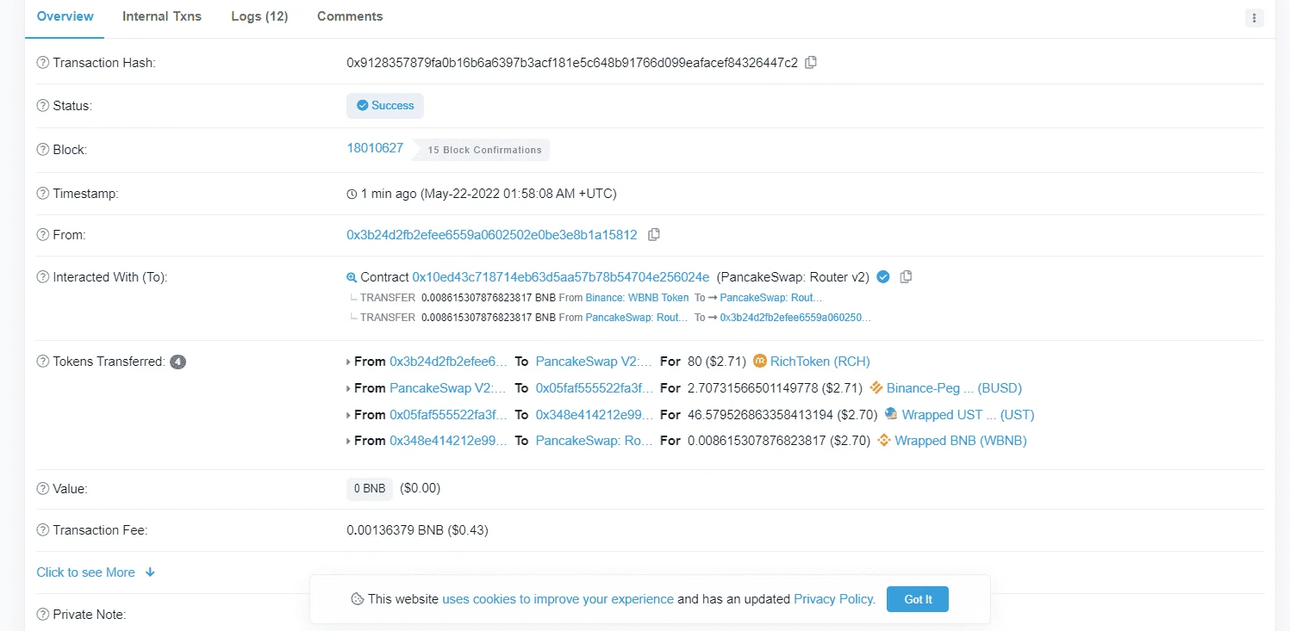Click the tokens transferred count badge 4
1290x631 pixels.
178,362
